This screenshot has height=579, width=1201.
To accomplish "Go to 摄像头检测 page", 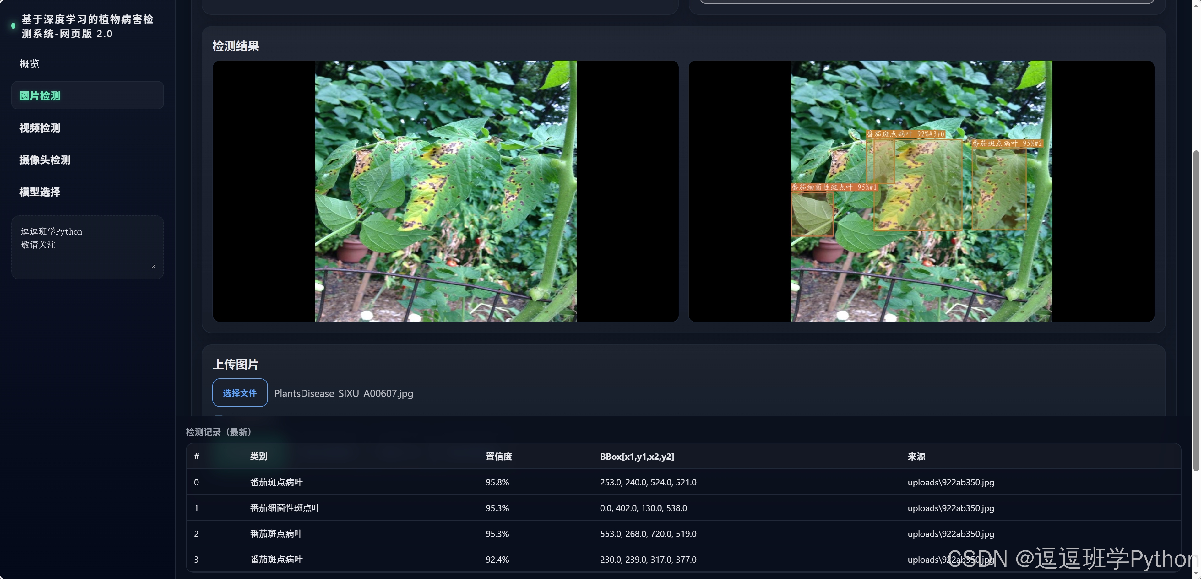I will pyautogui.click(x=45, y=160).
